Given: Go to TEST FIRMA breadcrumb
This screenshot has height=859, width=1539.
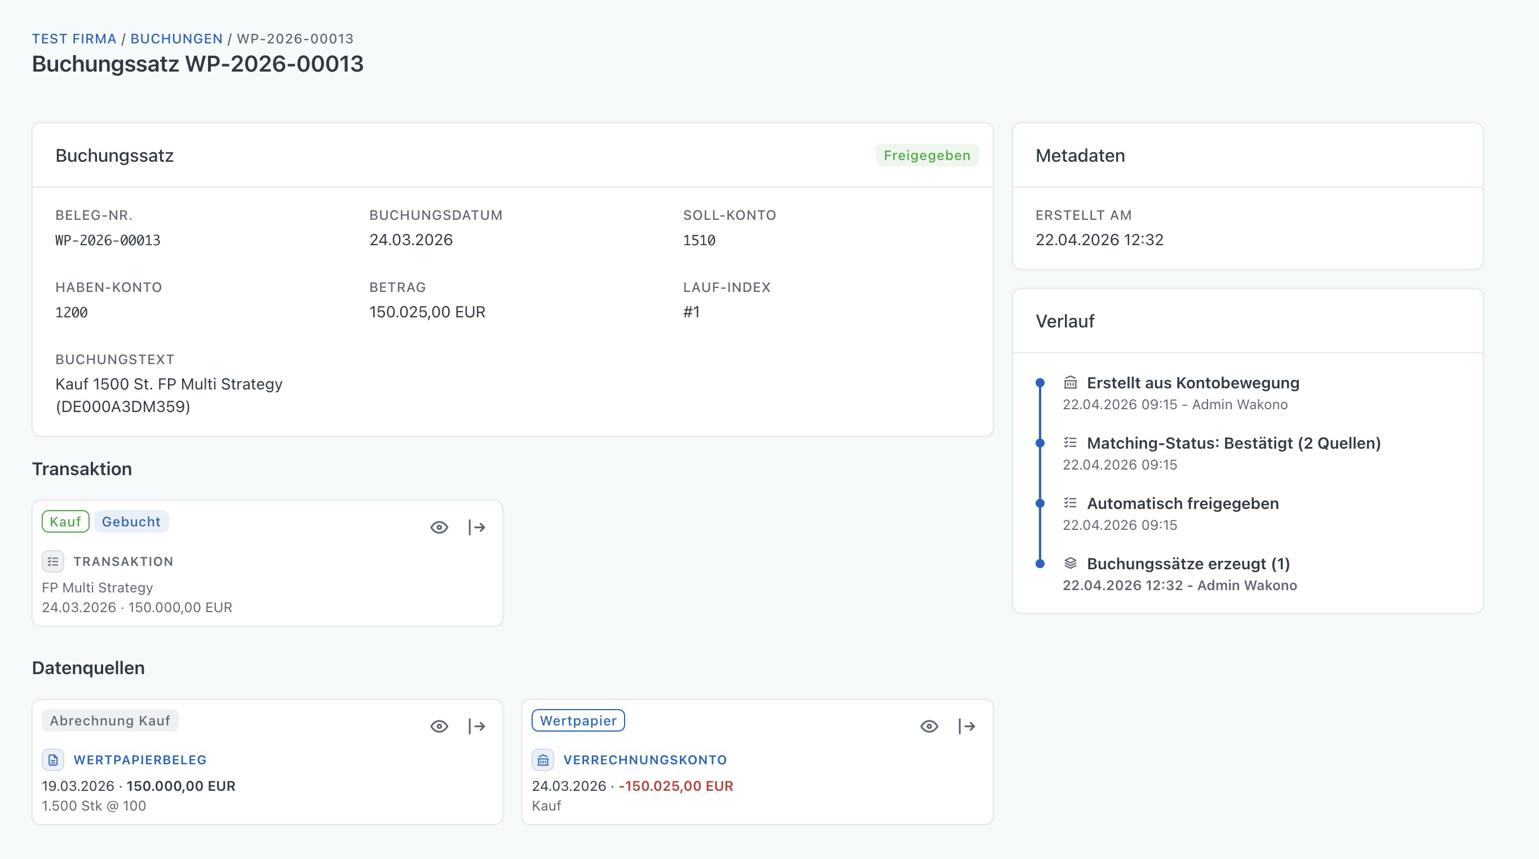Looking at the screenshot, I should coord(74,39).
